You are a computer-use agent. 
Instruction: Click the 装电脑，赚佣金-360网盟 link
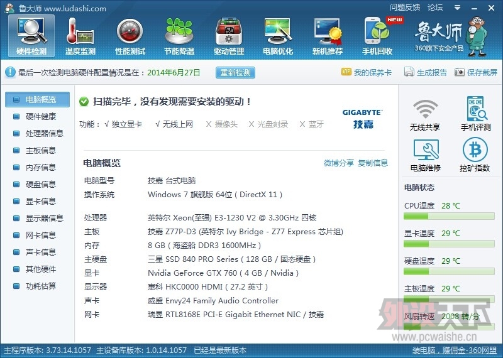pos(455,350)
